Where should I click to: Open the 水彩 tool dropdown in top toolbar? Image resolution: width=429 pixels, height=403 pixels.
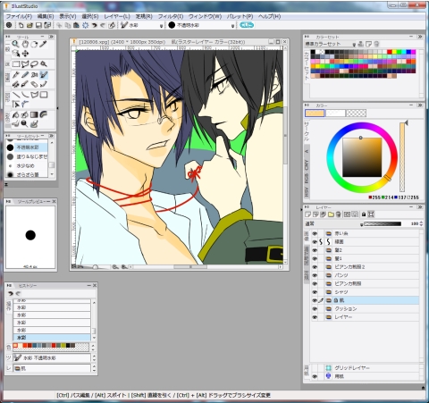pyautogui.click(x=161, y=26)
